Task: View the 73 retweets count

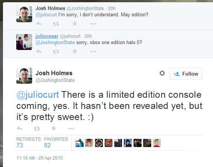Action: (20, 145)
